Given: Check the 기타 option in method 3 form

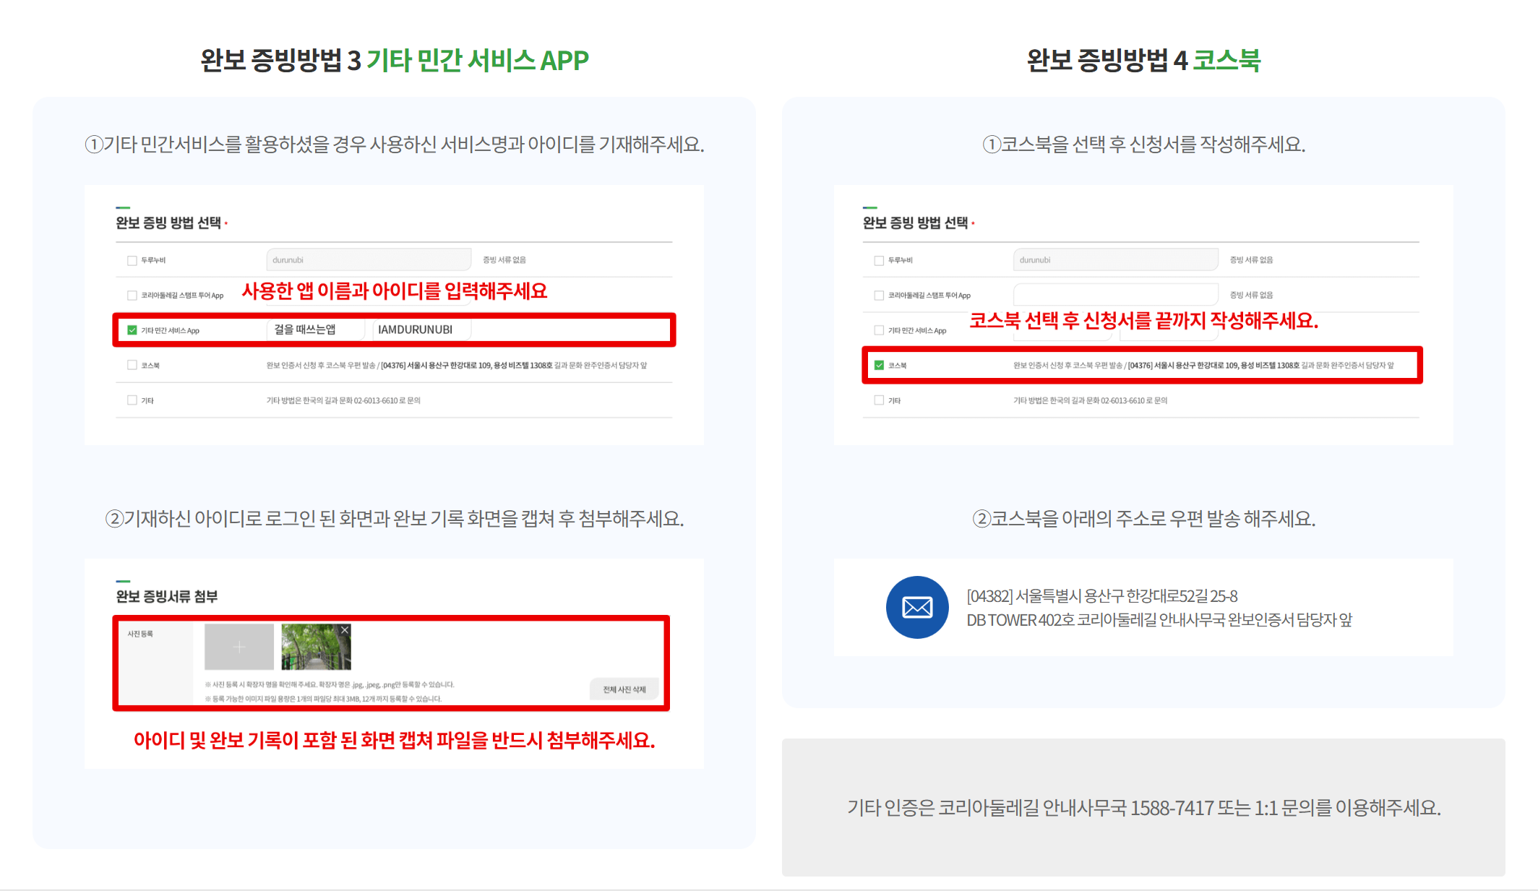Looking at the screenshot, I should click(132, 400).
